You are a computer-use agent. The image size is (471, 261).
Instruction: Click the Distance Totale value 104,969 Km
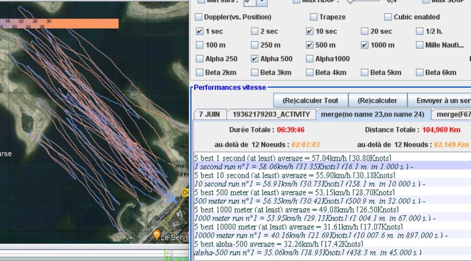[441, 130]
